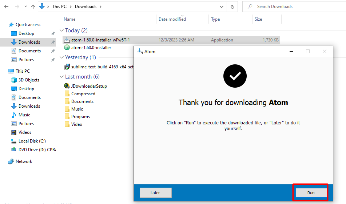Image resolution: width=346 pixels, height=204 pixels.
Task: Click the Search Downloads field
Action: (x=294, y=7)
